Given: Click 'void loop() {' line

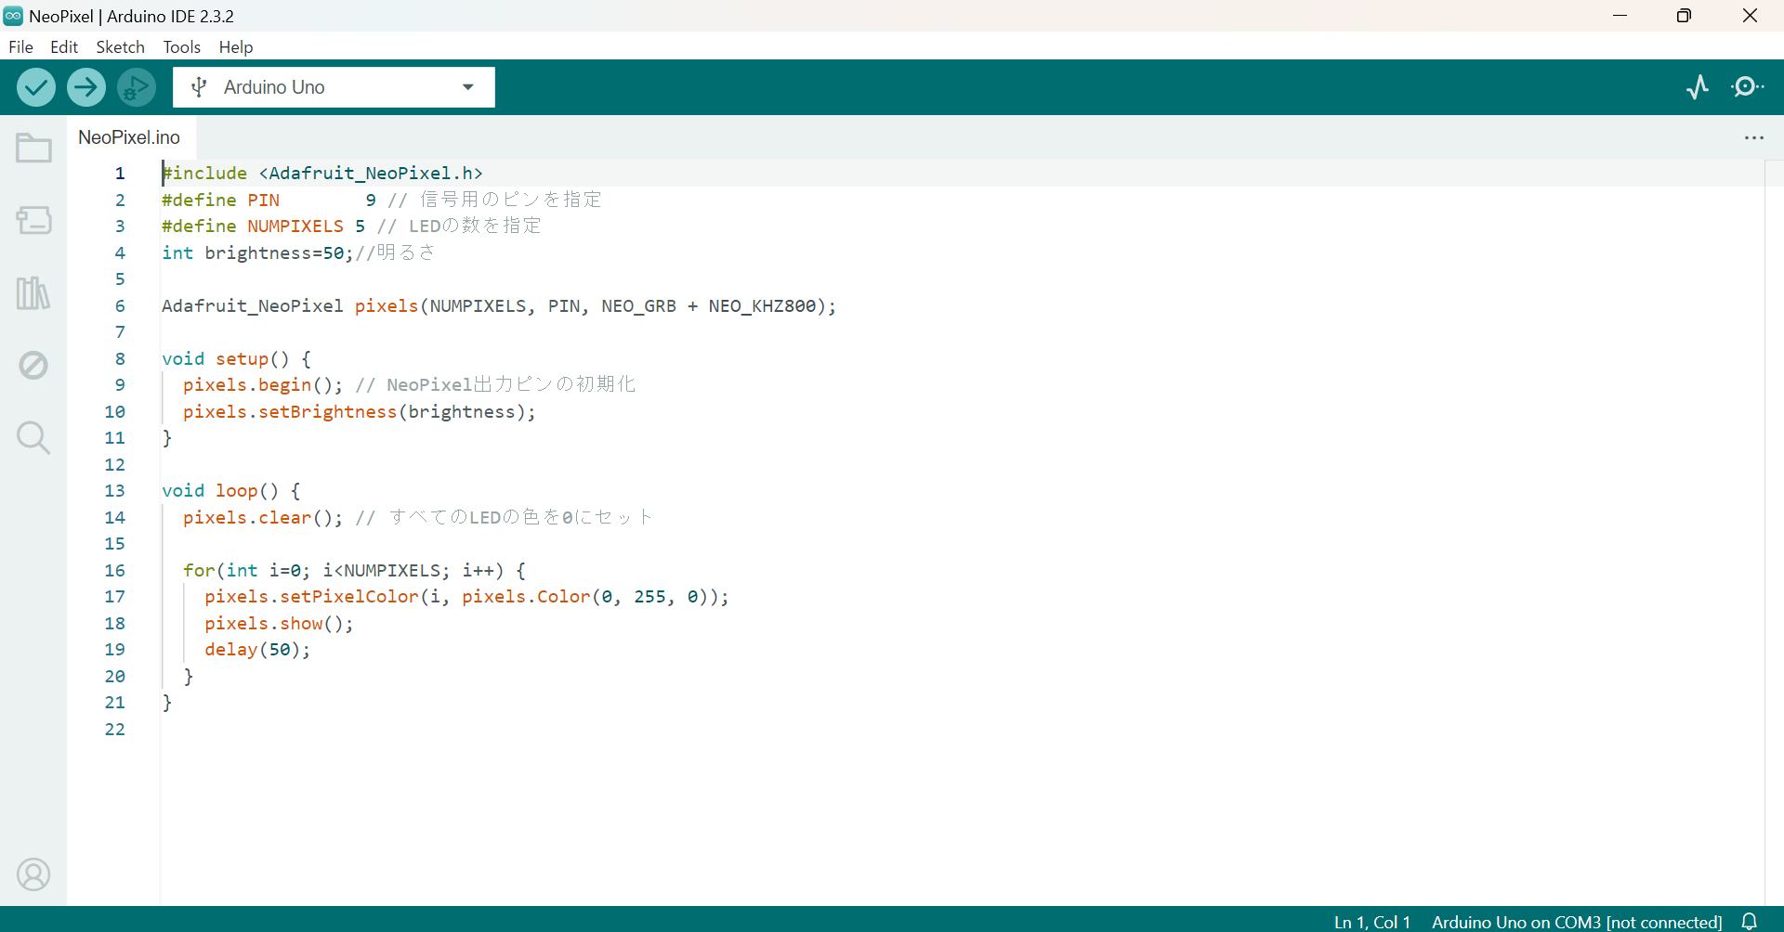Looking at the screenshot, I should 230,490.
